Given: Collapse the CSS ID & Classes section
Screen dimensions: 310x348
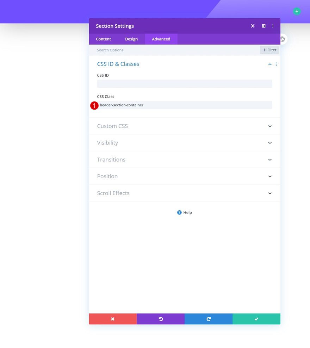Looking at the screenshot, I should tap(270, 64).
